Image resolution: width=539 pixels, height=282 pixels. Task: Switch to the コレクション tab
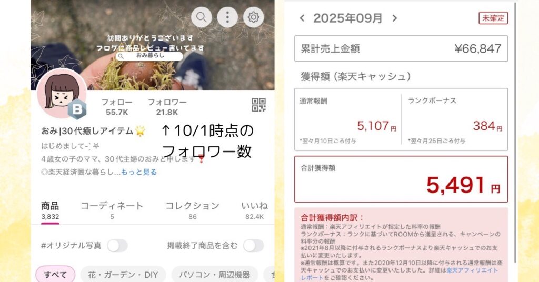[193, 210]
